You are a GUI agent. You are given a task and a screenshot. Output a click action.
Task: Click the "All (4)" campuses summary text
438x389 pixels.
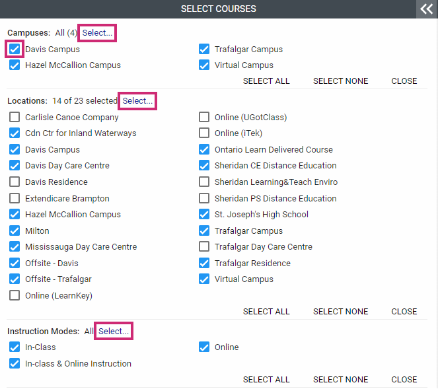pos(66,33)
